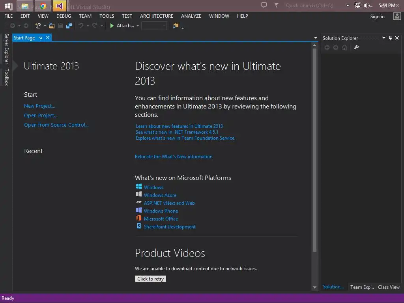Expand the Navigate Backward history dropdown
Image resolution: width=404 pixels, height=303 pixels.
(x=19, y=26)
